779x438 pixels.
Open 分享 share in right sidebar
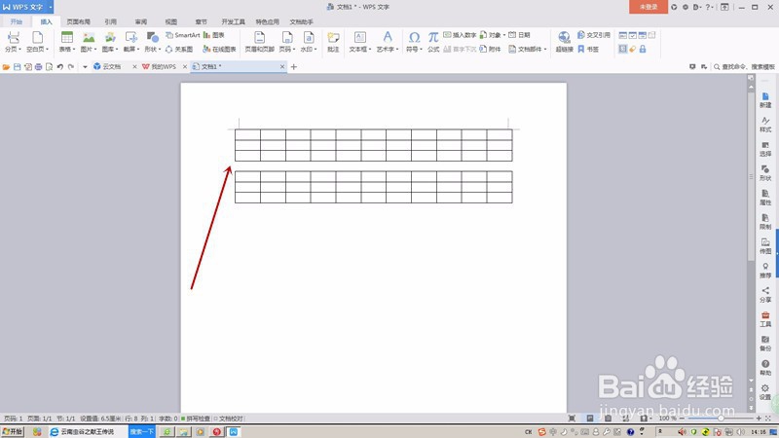(x=765, y=295)
